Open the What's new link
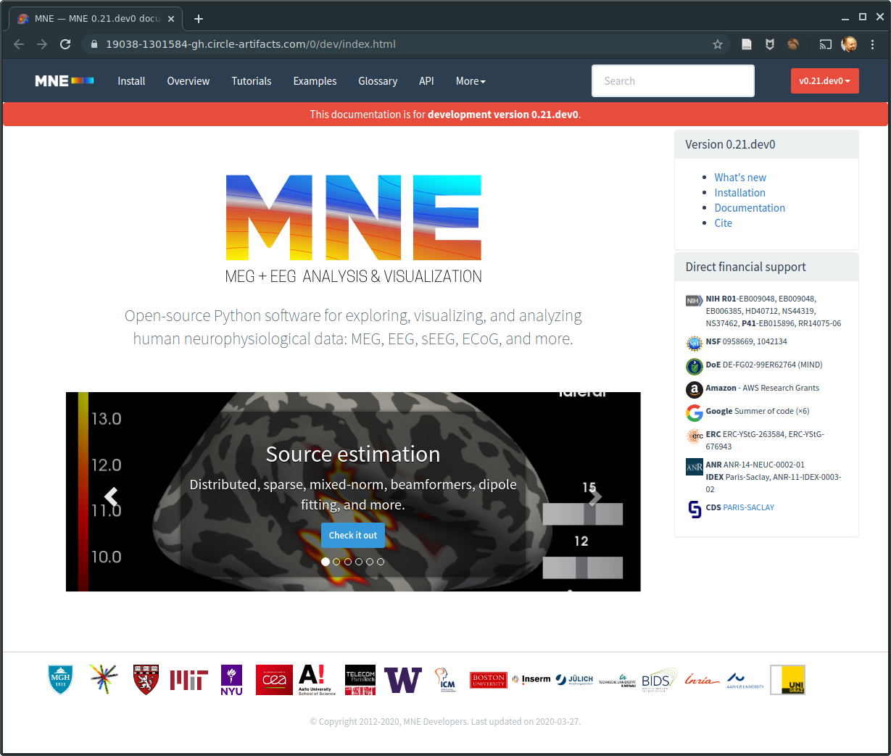Screen dimensions: 891x756 tap(739, 177)
